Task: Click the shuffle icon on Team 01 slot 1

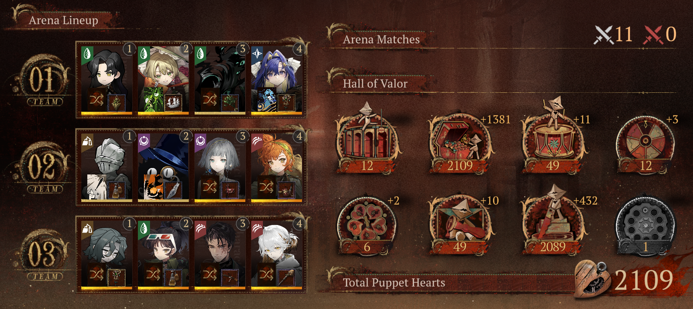Action: pyautogui.click(x=97, y=103)
